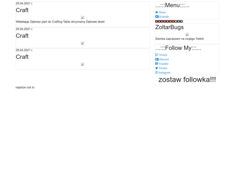This screenshot has height=176, width=235.
Task: Open the Kontakt menu link
Action: pos(164,17)
